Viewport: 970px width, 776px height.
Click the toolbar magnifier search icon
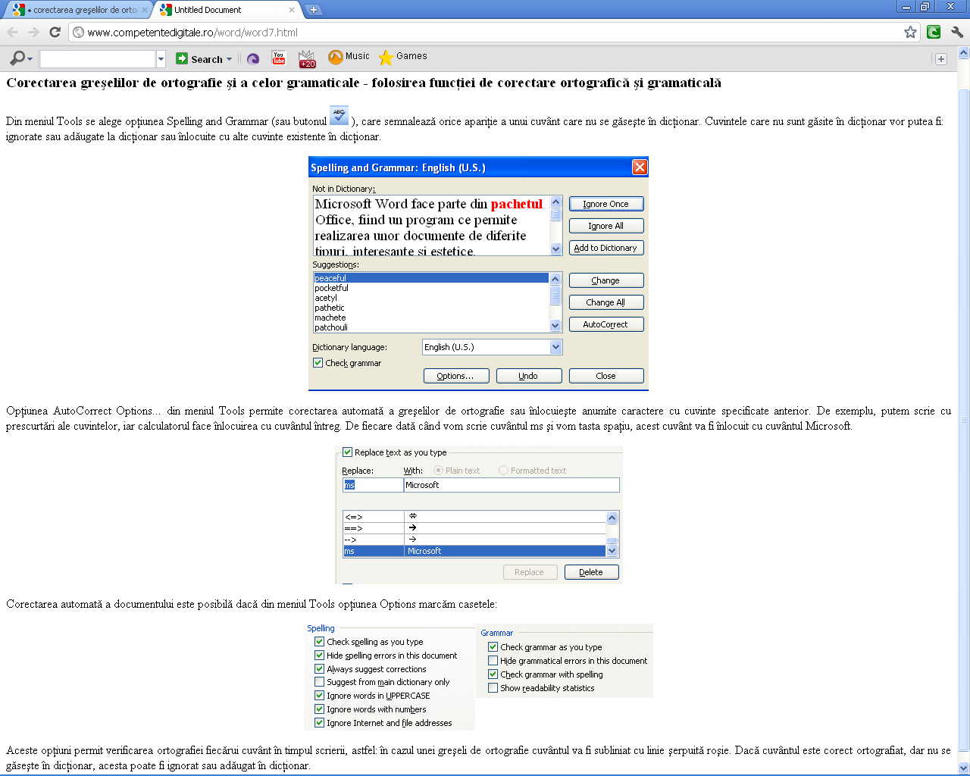tap(17, 58)
